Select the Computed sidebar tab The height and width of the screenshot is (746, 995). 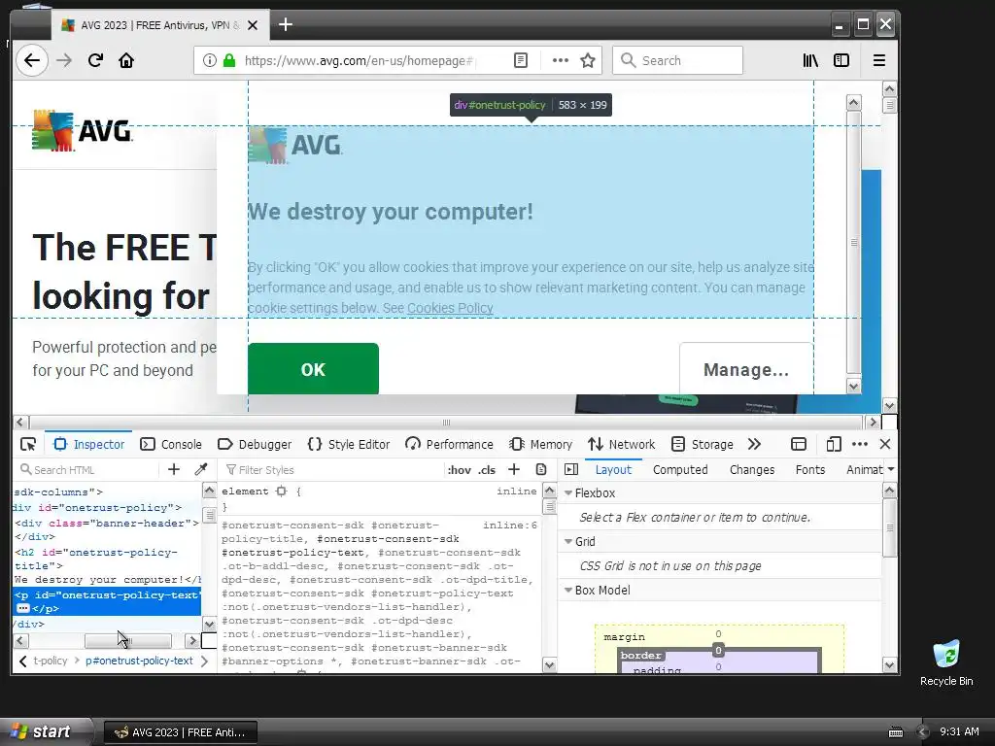coord(680,469)
